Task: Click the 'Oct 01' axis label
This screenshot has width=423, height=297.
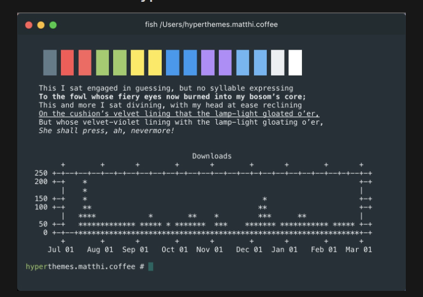Action: pos(175,250)
